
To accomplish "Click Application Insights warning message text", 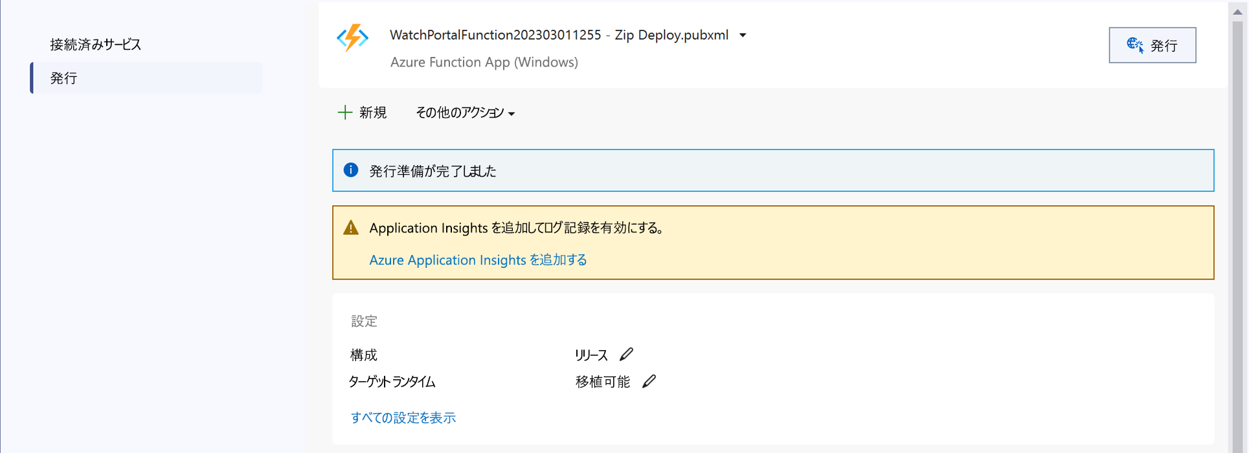I will click(516, 228).
